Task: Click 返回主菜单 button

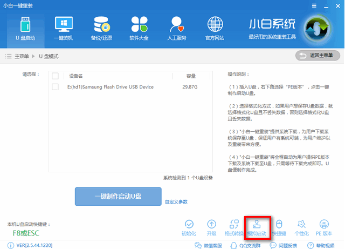Action: (318, 56)
